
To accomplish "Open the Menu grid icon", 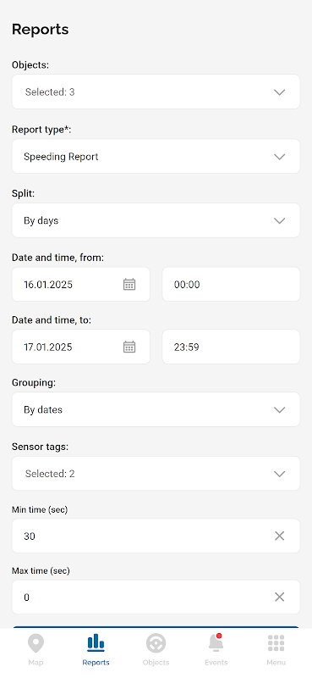I will click(276, 643).
